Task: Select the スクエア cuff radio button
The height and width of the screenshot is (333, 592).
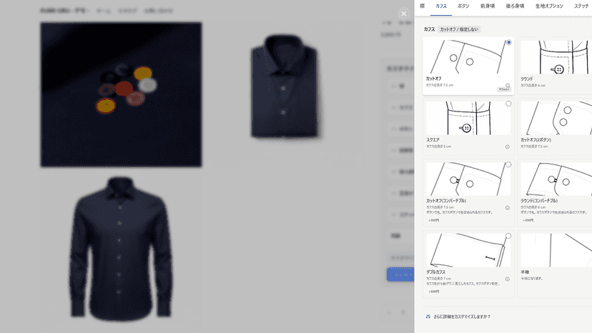Action: click(508, 104)
